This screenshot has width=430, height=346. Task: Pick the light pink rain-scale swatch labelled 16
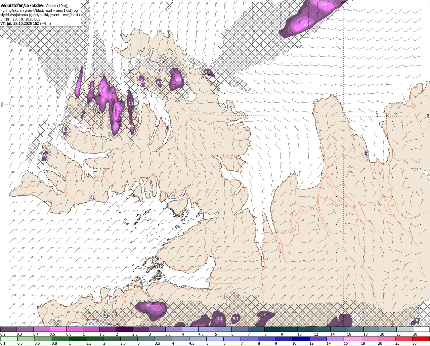[x=352, y=339]
